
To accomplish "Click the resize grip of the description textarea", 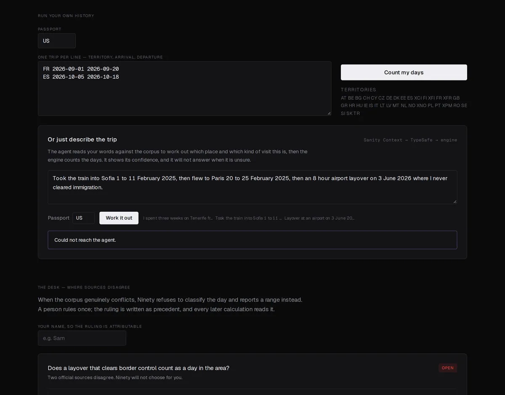I will [454, 202].
